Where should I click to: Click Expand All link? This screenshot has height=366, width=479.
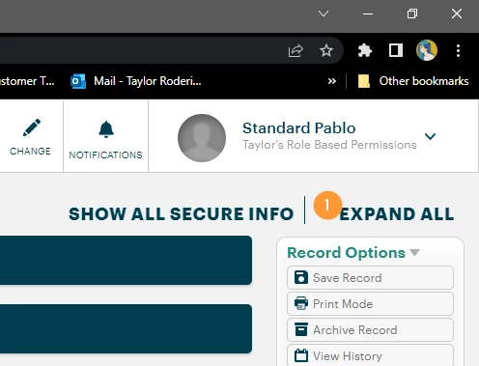pos(397,214)
